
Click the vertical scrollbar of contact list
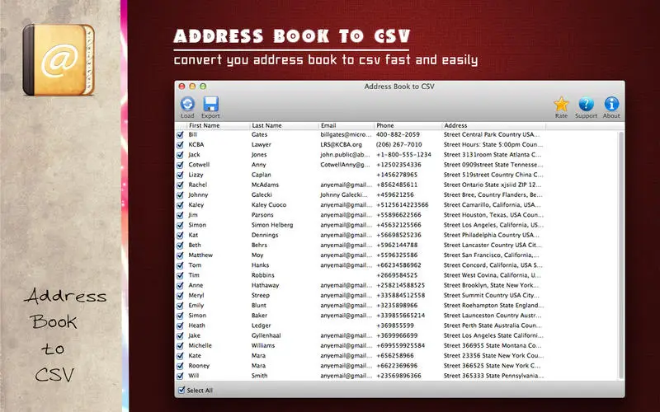[x=621, y=255]
